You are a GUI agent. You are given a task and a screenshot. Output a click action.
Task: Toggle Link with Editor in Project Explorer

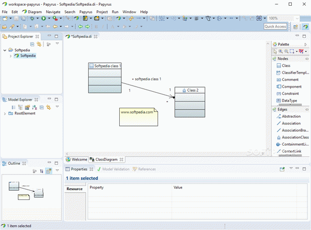coord(39,44)
